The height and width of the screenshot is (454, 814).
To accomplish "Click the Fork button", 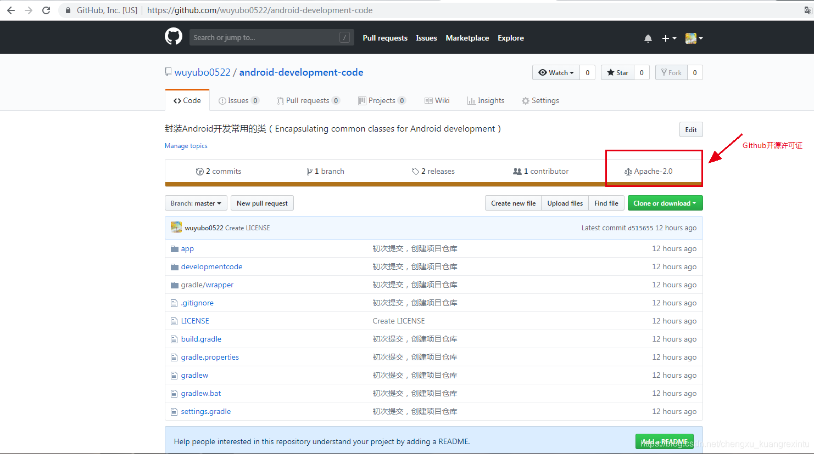I will [x=671, y=72].
